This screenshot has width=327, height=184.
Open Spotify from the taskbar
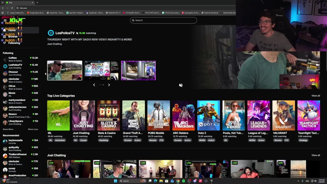(x=183, y=181)
